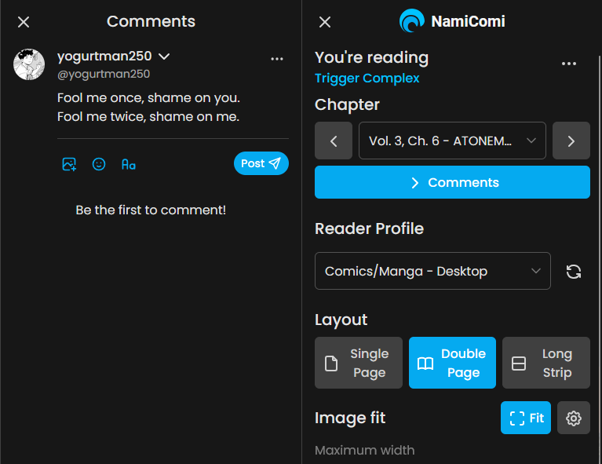Click the NamiComi logo
Image resolution: width=602 pixels, height=464 pixels.
tap(452, 21)
